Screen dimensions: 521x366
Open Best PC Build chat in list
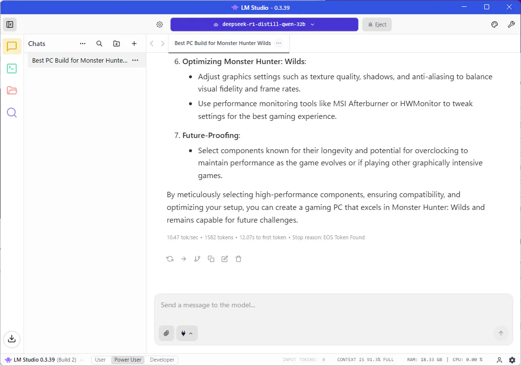[x=79, y=61]
